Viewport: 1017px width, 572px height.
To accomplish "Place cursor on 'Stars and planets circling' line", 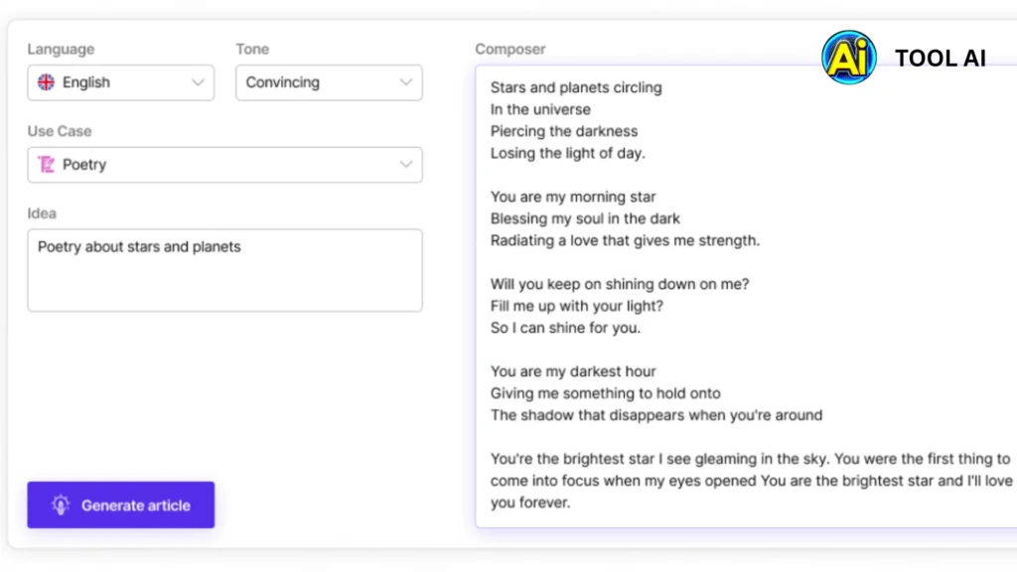I will click(576, 87).
